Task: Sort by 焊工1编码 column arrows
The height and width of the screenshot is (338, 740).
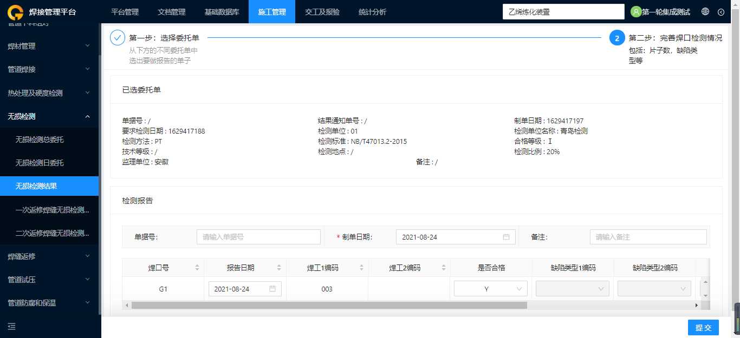Action: [x=361, y=268]
